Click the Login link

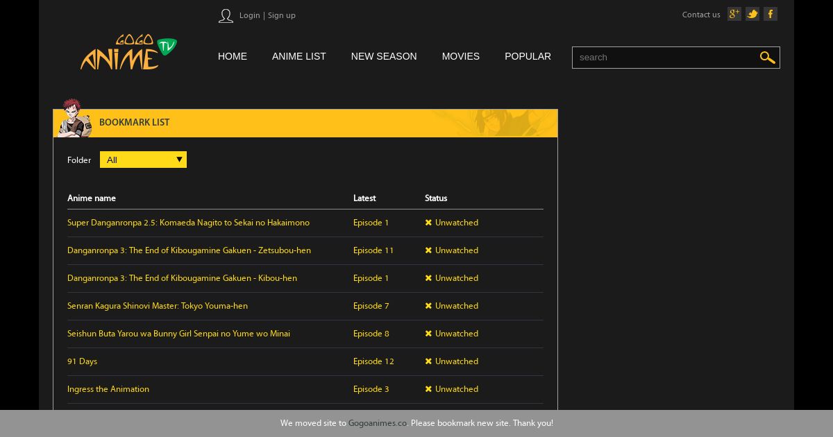[x=250, y=15]
